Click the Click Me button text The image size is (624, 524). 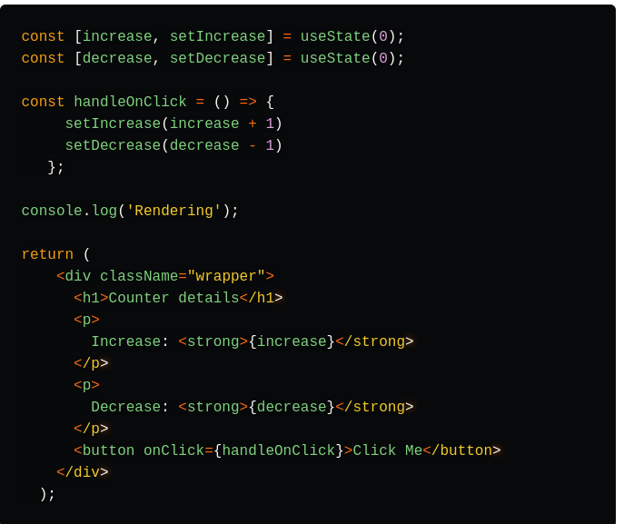(388, 450)
